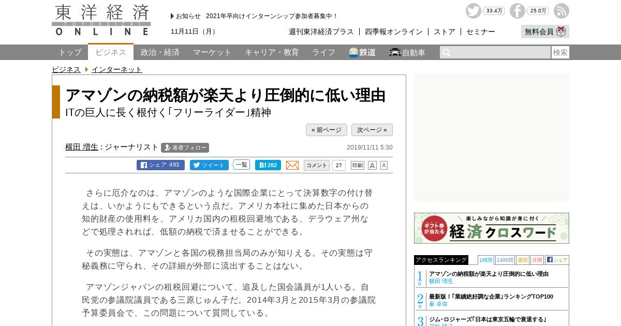Click the comment count 27
Image resolution: width=621 pixels, height=326 pixels.
tap(338, 165)
